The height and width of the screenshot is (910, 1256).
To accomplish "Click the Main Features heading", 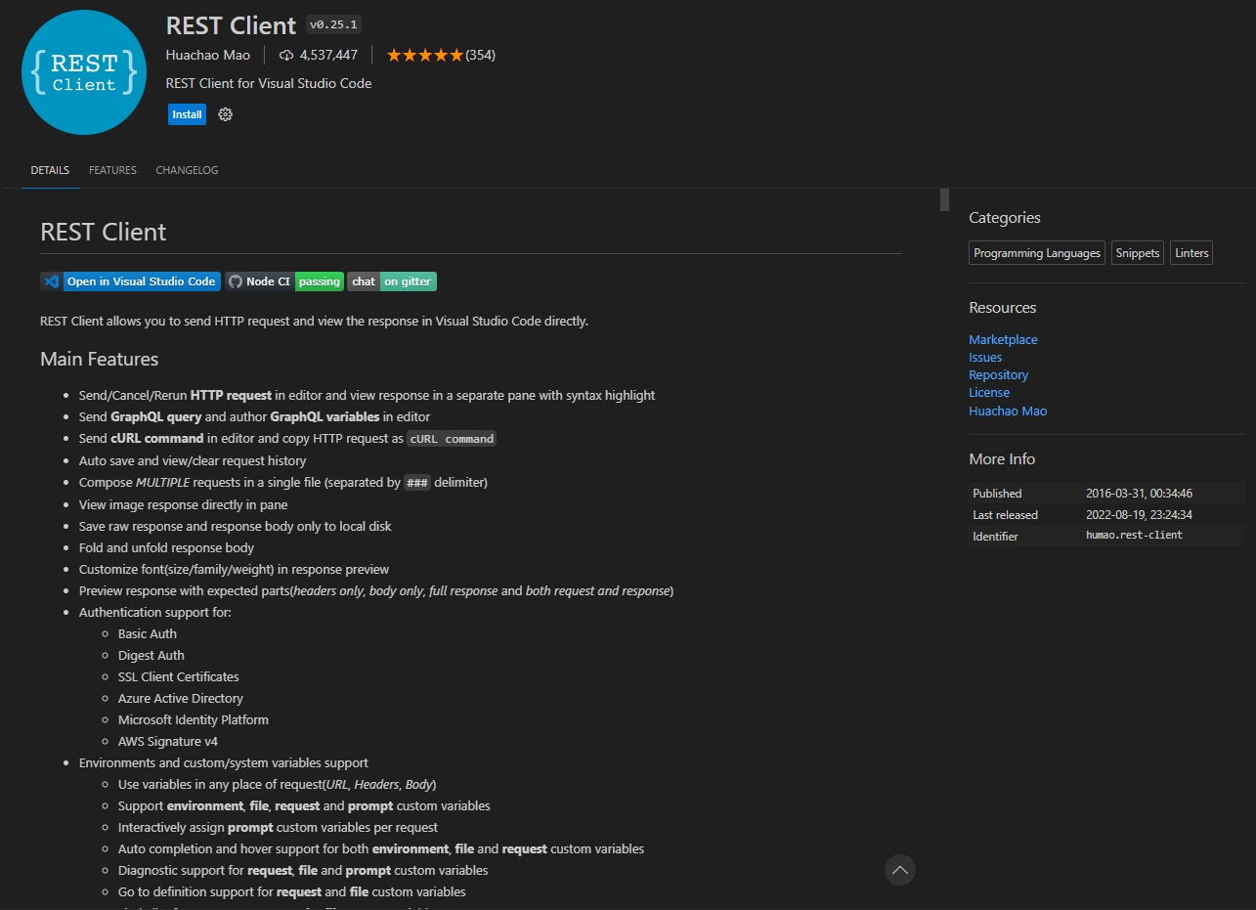I will pyautogui.click(x=99, y=360).
